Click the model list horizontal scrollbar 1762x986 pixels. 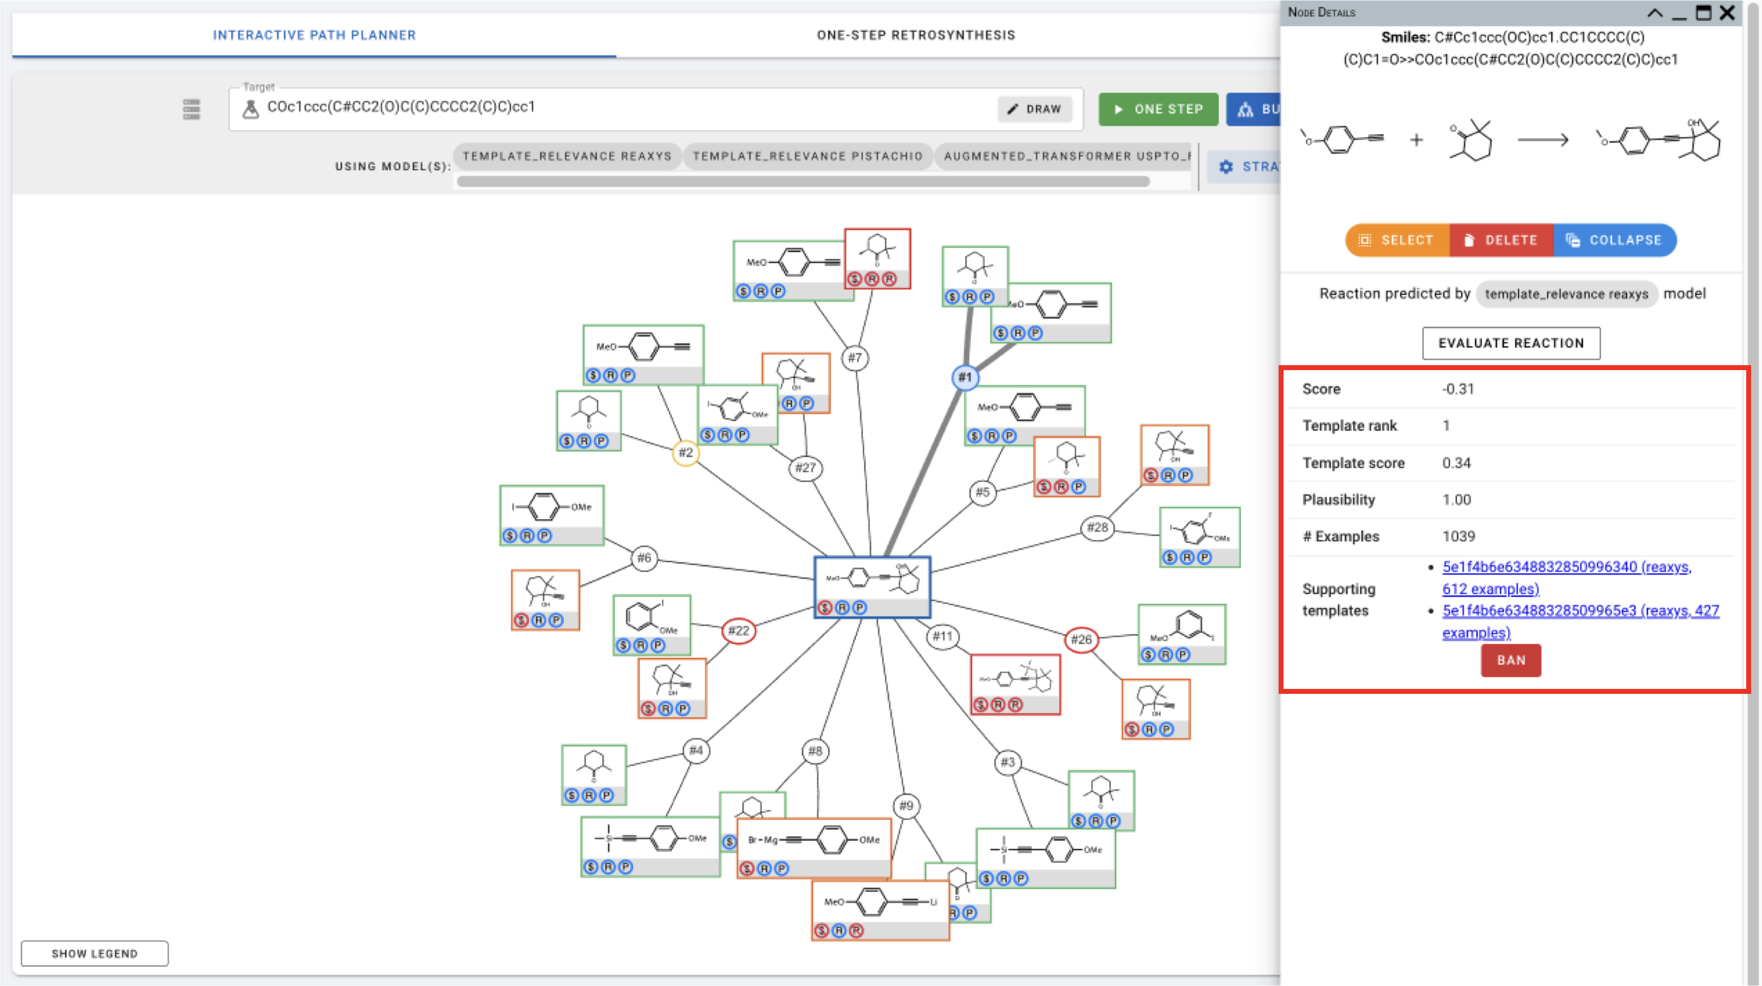point(803,181)
